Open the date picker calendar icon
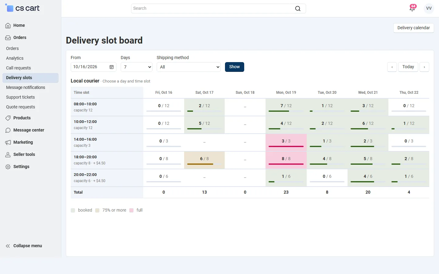The height and width of the screenshot is (274, 439). [112, 67]
